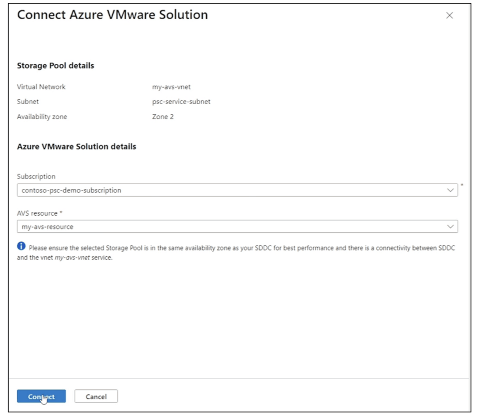Close the Connect Azure VMware Solution panel
Viewport: 477px width, 416px height.
pyautogui.click(x=449, y=16)
